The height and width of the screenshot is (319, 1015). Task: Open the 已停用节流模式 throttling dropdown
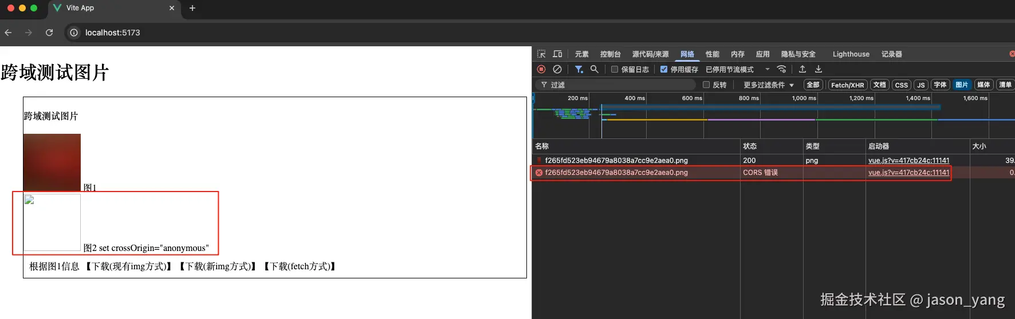(737, 69)
